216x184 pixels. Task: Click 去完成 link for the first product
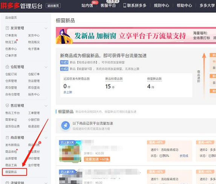[x=184, y=156]
